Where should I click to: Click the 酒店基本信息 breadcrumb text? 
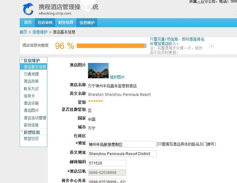pyautogui.click(x=64, y=32)
